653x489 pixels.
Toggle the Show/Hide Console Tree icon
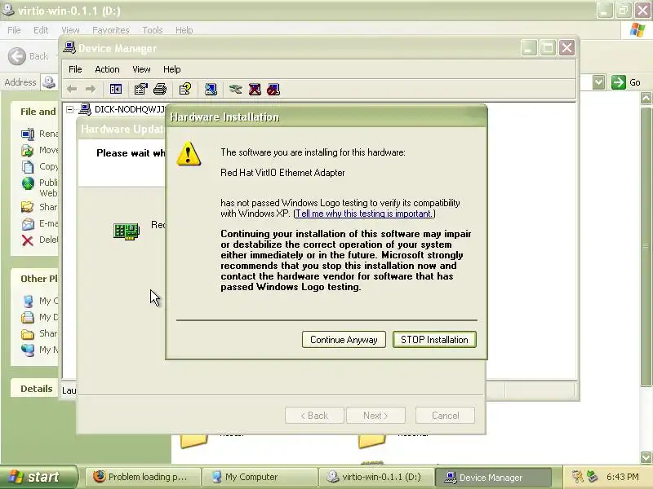pyautogui.click(x=116, y=89)
